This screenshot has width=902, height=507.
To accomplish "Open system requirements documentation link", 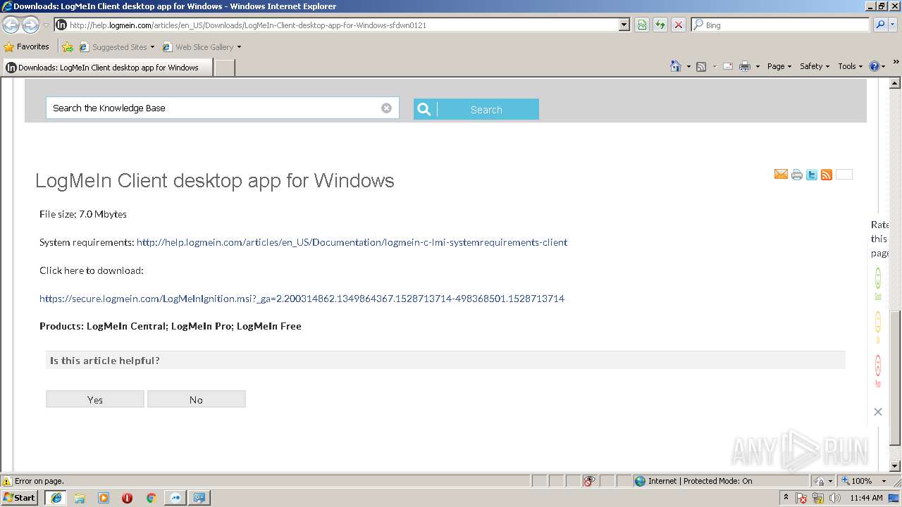I will pyautogui.click(x=352, y=242).
